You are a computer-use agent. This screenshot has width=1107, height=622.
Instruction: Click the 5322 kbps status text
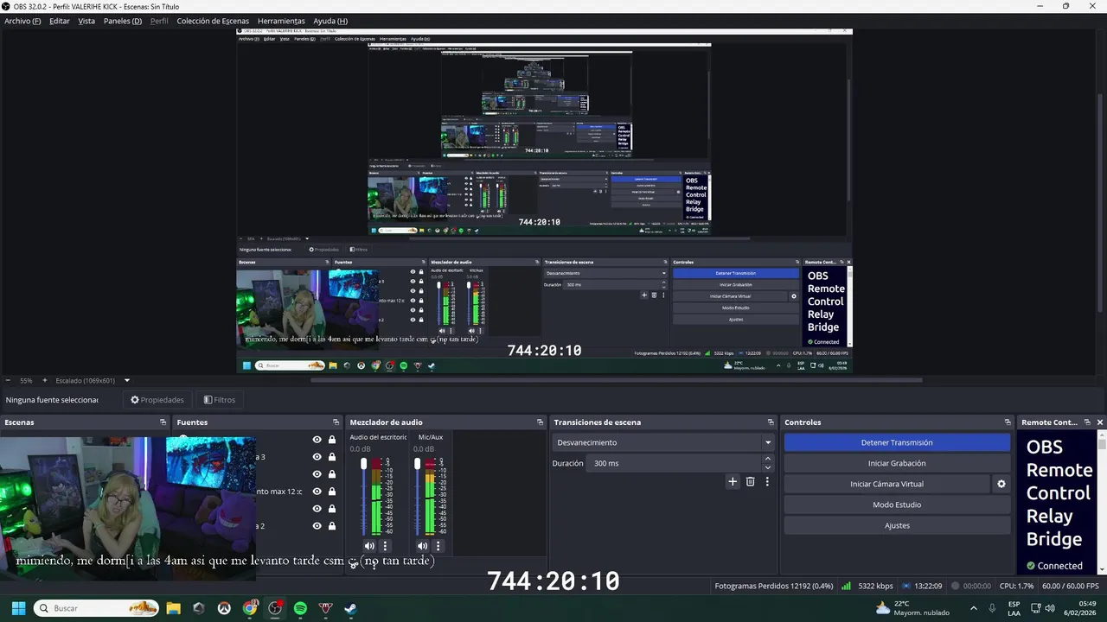click(x=875, y=586)
